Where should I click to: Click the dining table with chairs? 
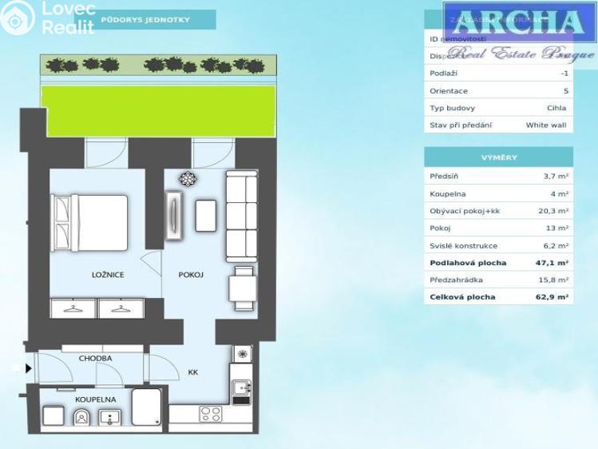243,288
